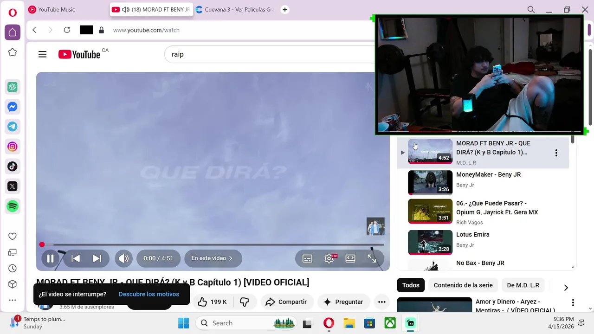Image resolution: width=594 pixels, height=334 pixels.
Task: Click the YouTube search field containing 'raip'
Action: (x=269, y=54)
